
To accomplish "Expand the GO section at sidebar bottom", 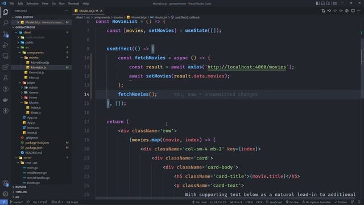I will tap(41, 197).
